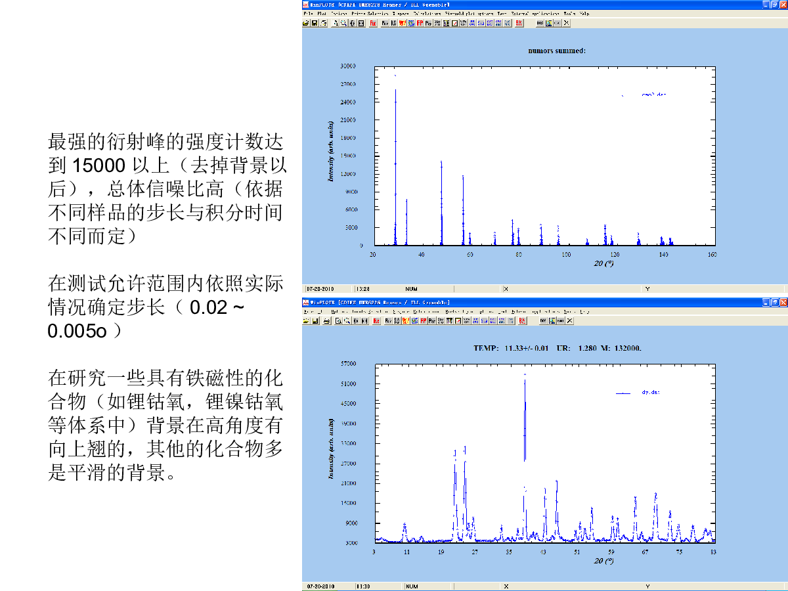This screenshot has width=788, height=591.
Task: Click black X icon in upper window toolbar
Action: coord(566,23)
